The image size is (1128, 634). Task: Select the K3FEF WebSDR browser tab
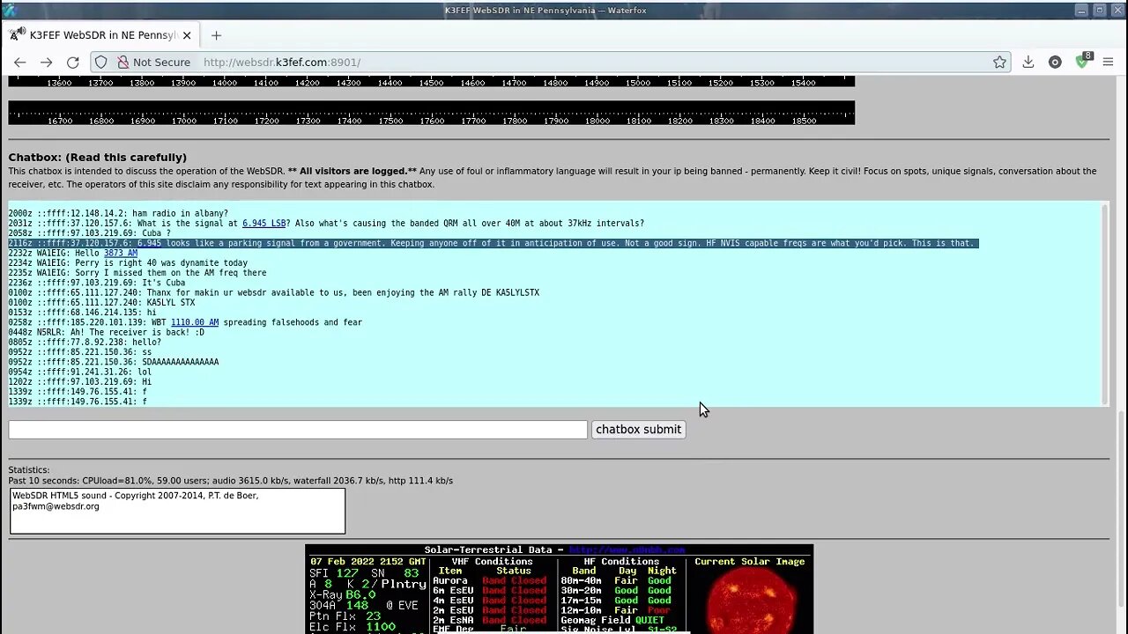[100, 35]
